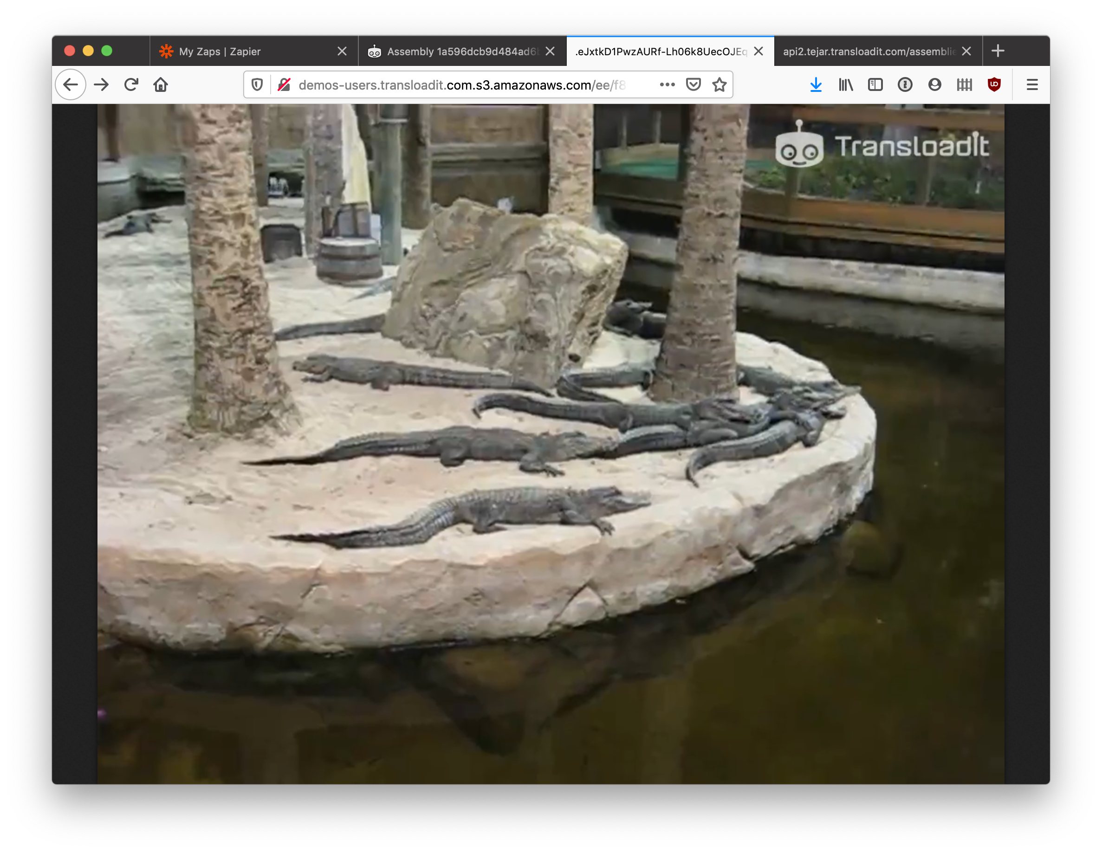Open uBlock Origin extension popup
Image resolution: width=1102 pixels, height=853 pixels.
(994, 85)
